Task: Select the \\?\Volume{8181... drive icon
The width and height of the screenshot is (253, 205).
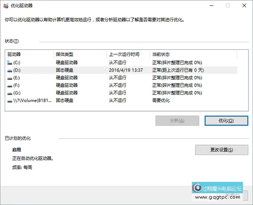Action: click(x=10, y=101)
